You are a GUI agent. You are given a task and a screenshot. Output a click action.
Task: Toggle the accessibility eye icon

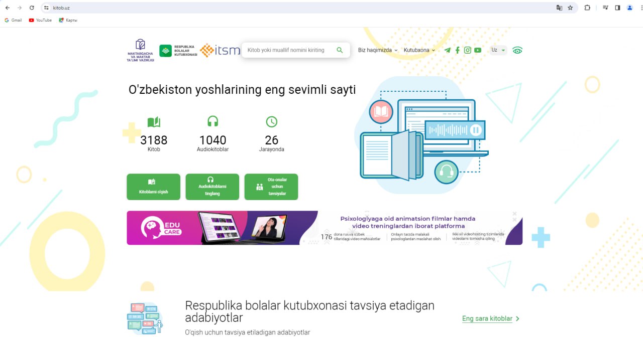517,50
